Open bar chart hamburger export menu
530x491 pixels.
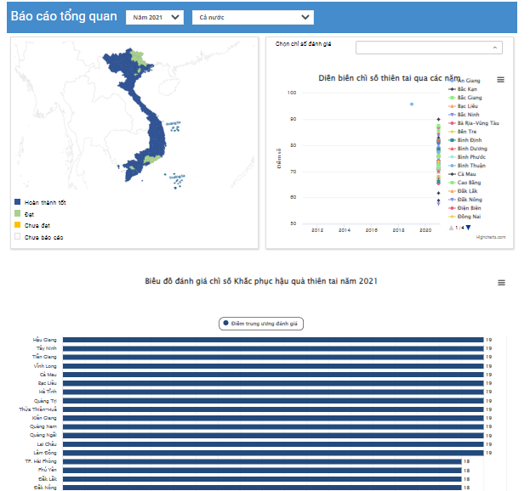[x=501, y=283]
